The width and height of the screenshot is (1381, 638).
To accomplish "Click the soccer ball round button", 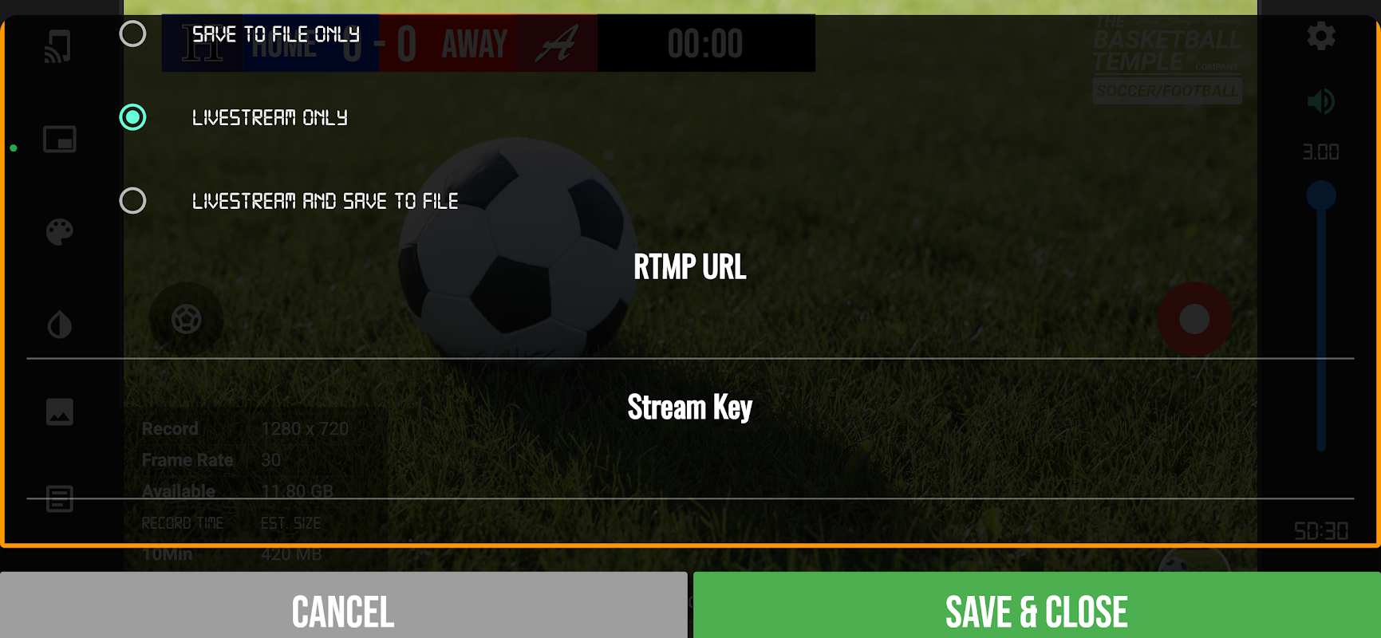I will click(x=187, y=319).
